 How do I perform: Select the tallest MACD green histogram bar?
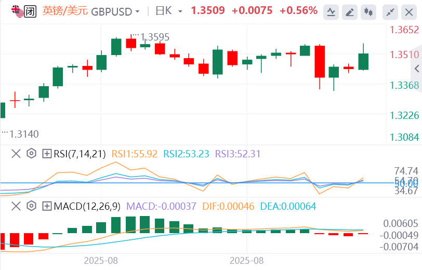[x=145, y=224]
